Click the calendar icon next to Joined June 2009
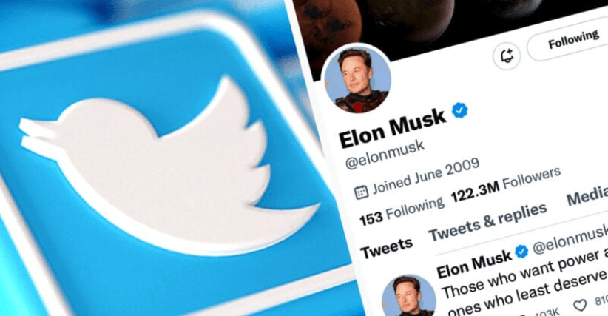Screen dimensions: 608x316 click(361, 192)
